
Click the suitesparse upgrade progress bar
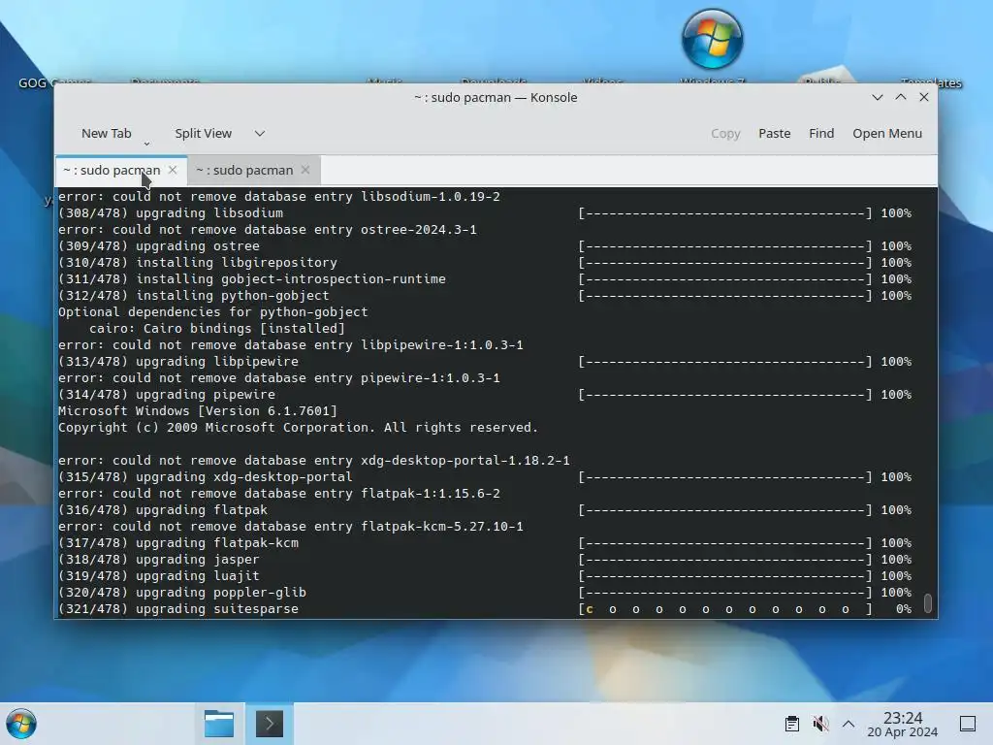[x=725, y=609]
